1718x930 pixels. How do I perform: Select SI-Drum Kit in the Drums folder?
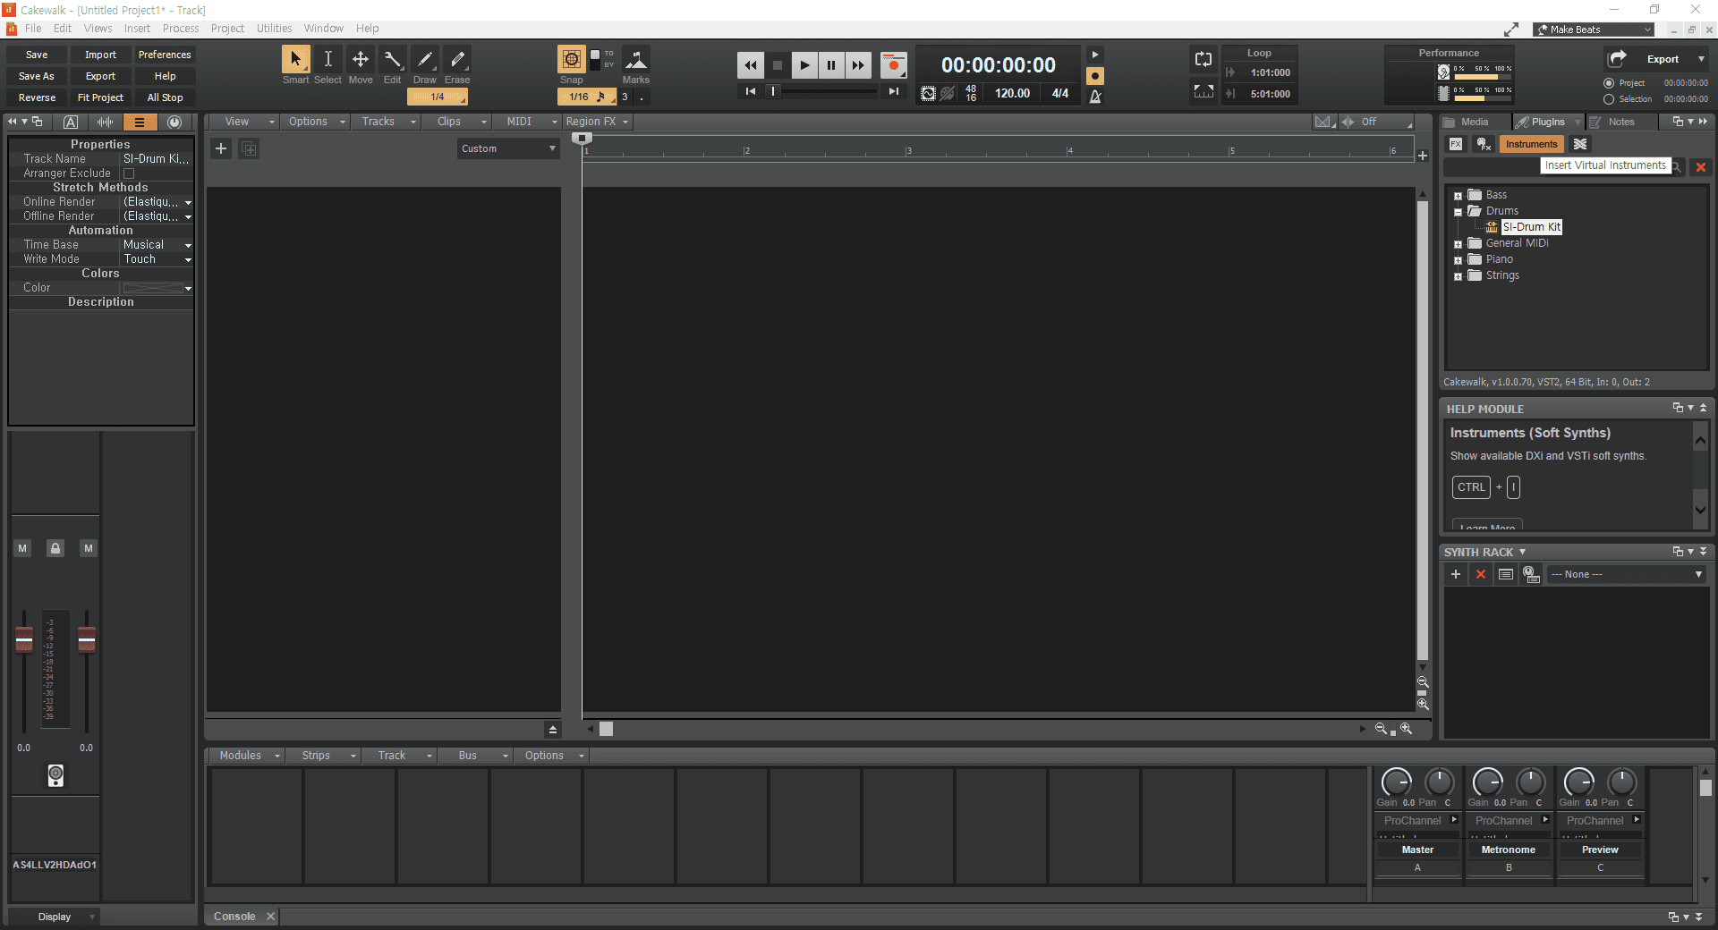[x=1530, y=226]
